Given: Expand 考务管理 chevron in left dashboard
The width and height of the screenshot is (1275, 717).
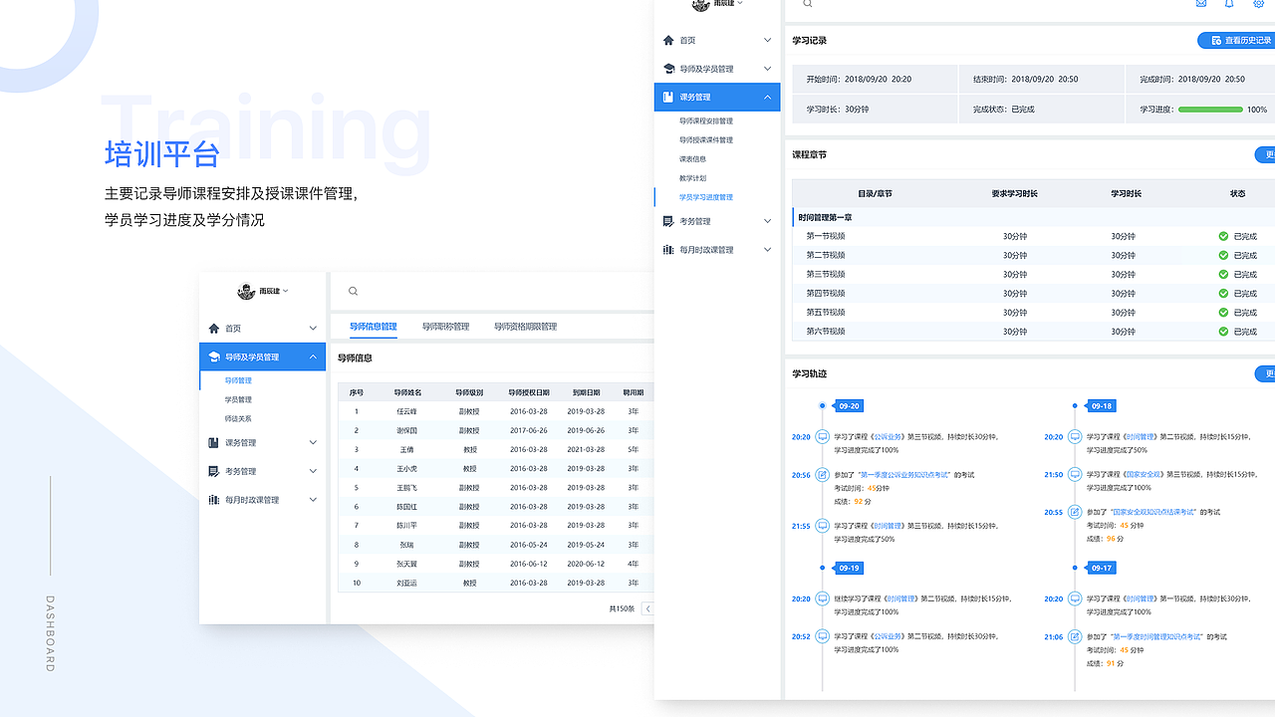Looking at the screenshot, I should (313, 471).
